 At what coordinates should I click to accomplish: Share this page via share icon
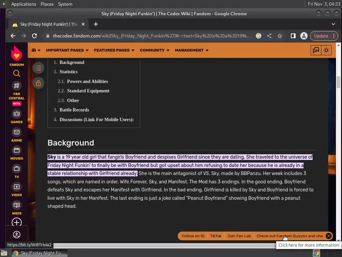pyautogui.click(x=269, y=36)
